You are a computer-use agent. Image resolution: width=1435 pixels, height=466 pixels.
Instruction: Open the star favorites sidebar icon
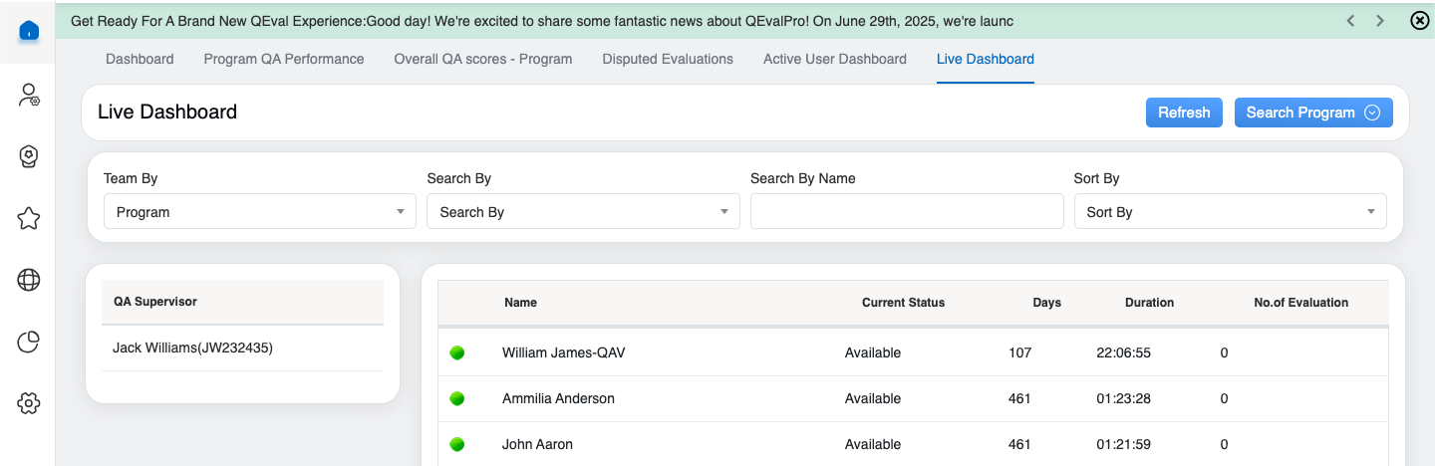[x=29, y=219]
